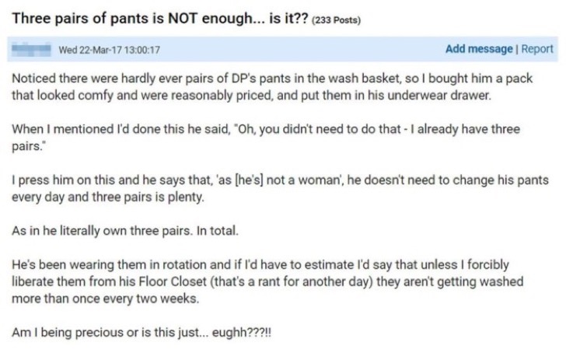Click the "Add message" link
566x353 pixels.
pos(479,49)
